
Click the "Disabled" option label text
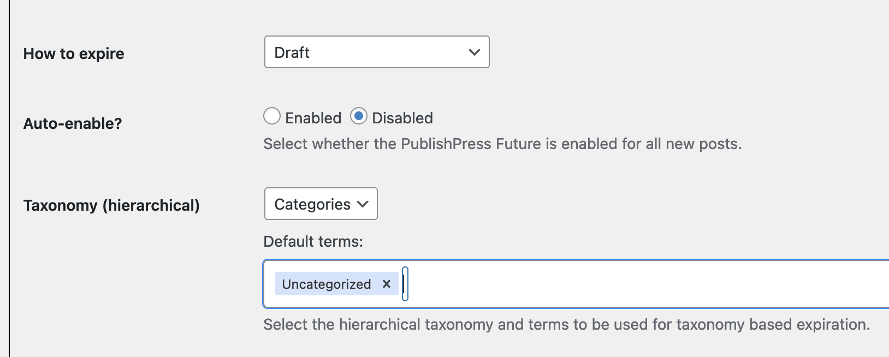point(402,118)
